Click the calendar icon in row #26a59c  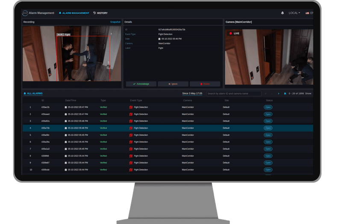click(66, 135)
